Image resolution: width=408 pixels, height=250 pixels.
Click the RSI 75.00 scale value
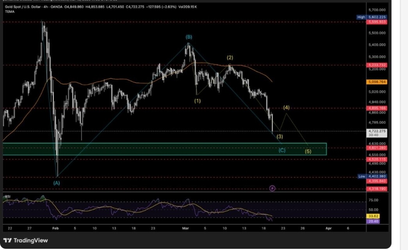tap(373, 200)
